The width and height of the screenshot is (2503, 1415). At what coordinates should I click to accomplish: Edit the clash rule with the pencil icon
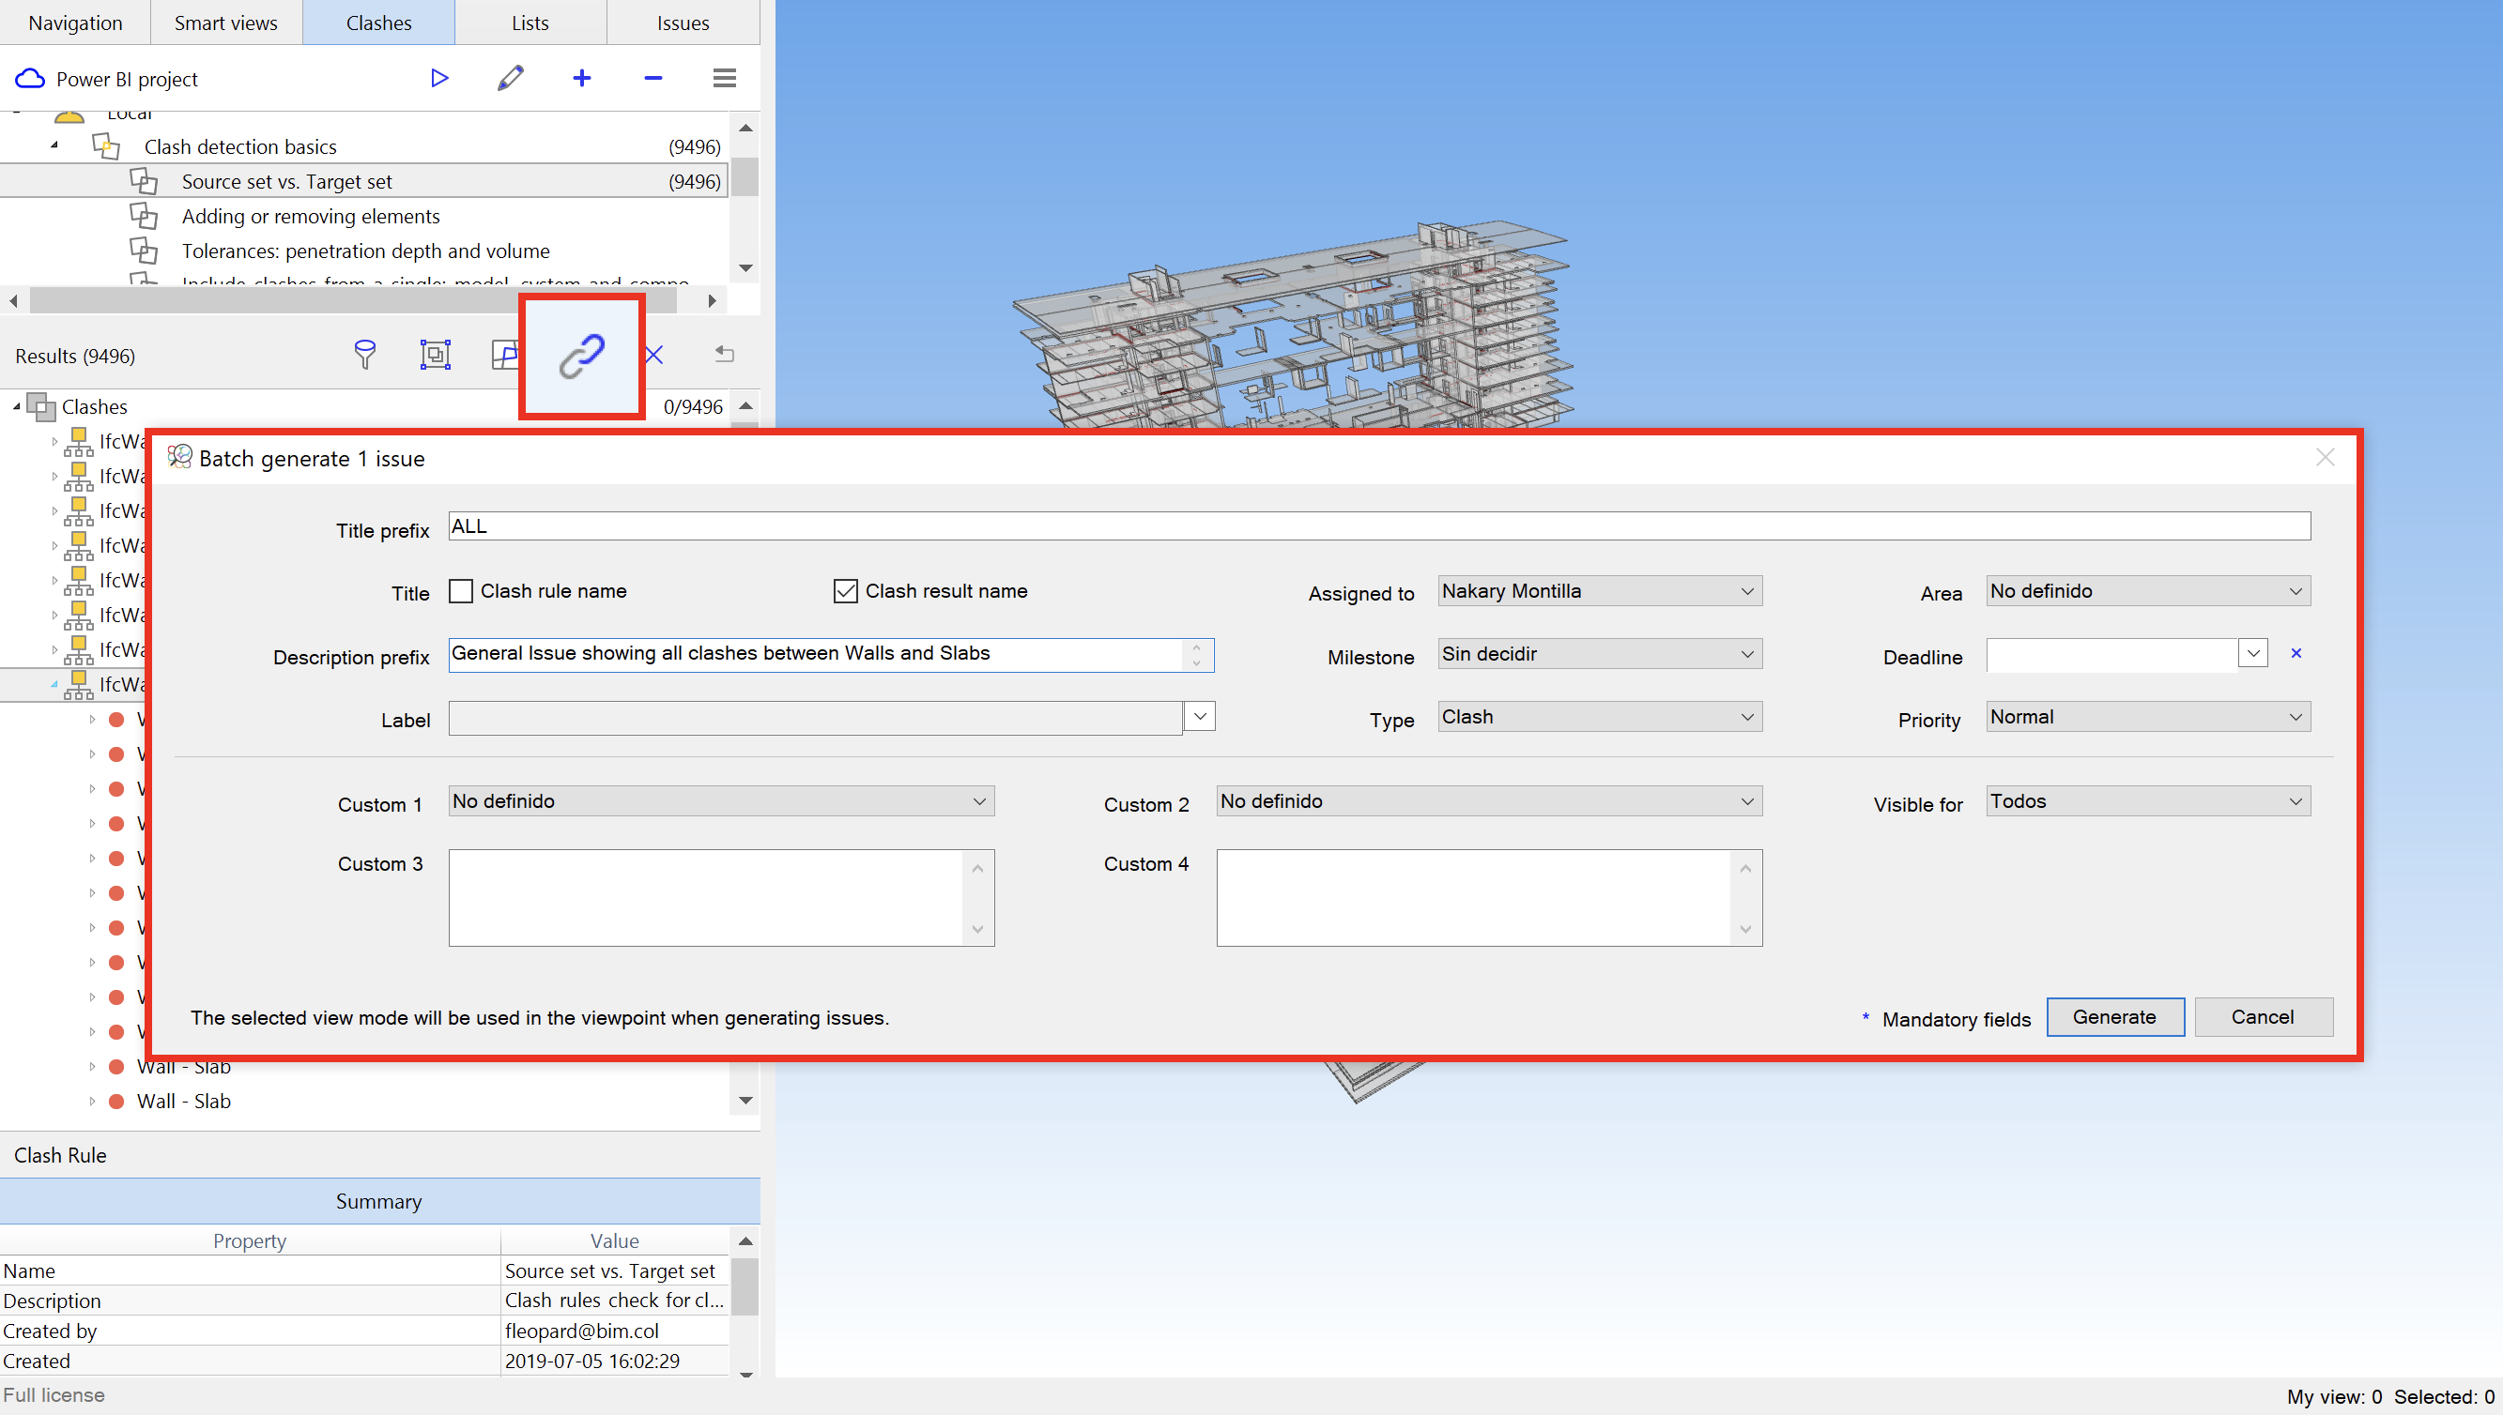pyautogui.click(x=511, y=78)
